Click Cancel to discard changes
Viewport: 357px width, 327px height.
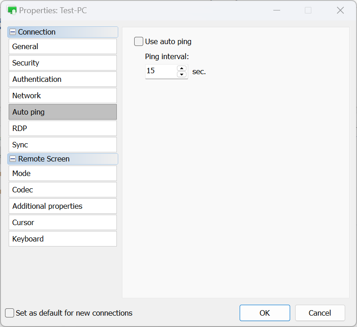pos(320,313)
